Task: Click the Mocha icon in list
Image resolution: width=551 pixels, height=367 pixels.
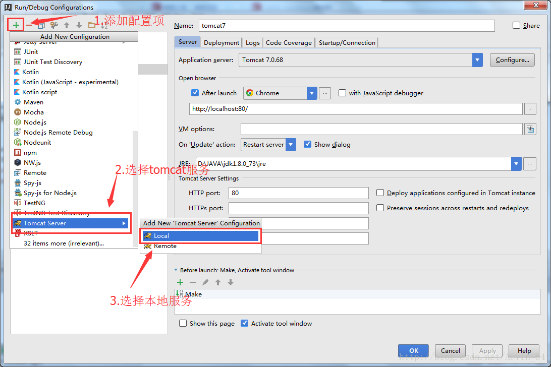Action: pyautogui.click(x=18, y=112)
